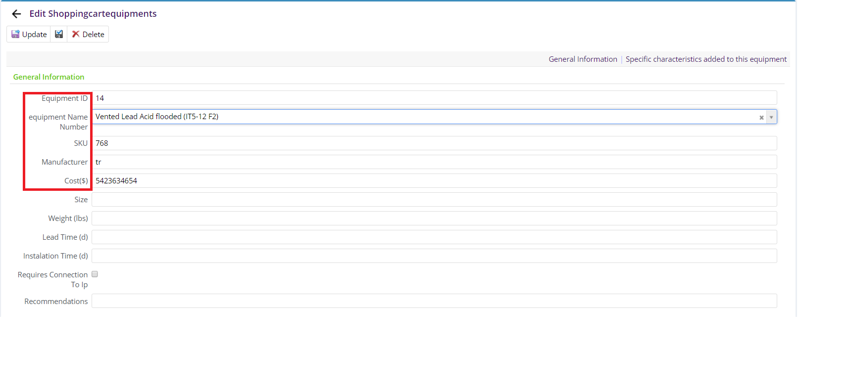Viewport: 852px width, 392px height.
Task: Focus the Equipment ID field
Action: pyautogui.click(x=434, y=98)
